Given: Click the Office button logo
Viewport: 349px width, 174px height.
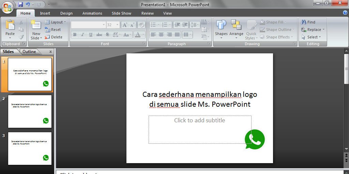Looking at the screenshot, I should (x=7, y=8).
